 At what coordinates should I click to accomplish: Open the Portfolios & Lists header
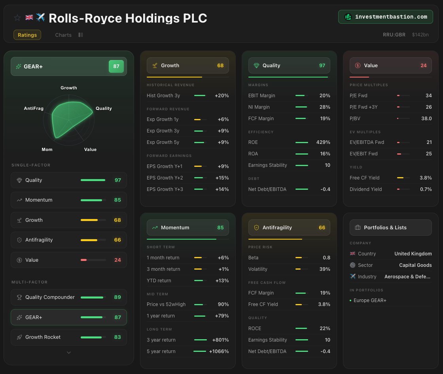pyautogui.click(x=390, y=228)
